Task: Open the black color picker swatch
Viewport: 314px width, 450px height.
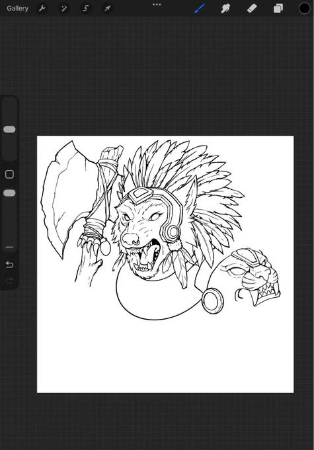Action: pos(304,9)
